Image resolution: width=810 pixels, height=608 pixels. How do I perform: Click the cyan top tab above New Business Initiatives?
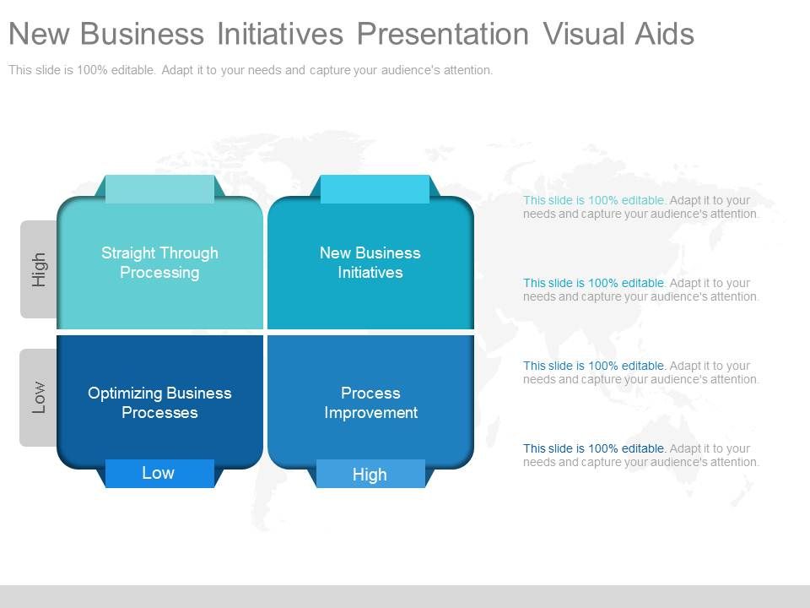375,188
